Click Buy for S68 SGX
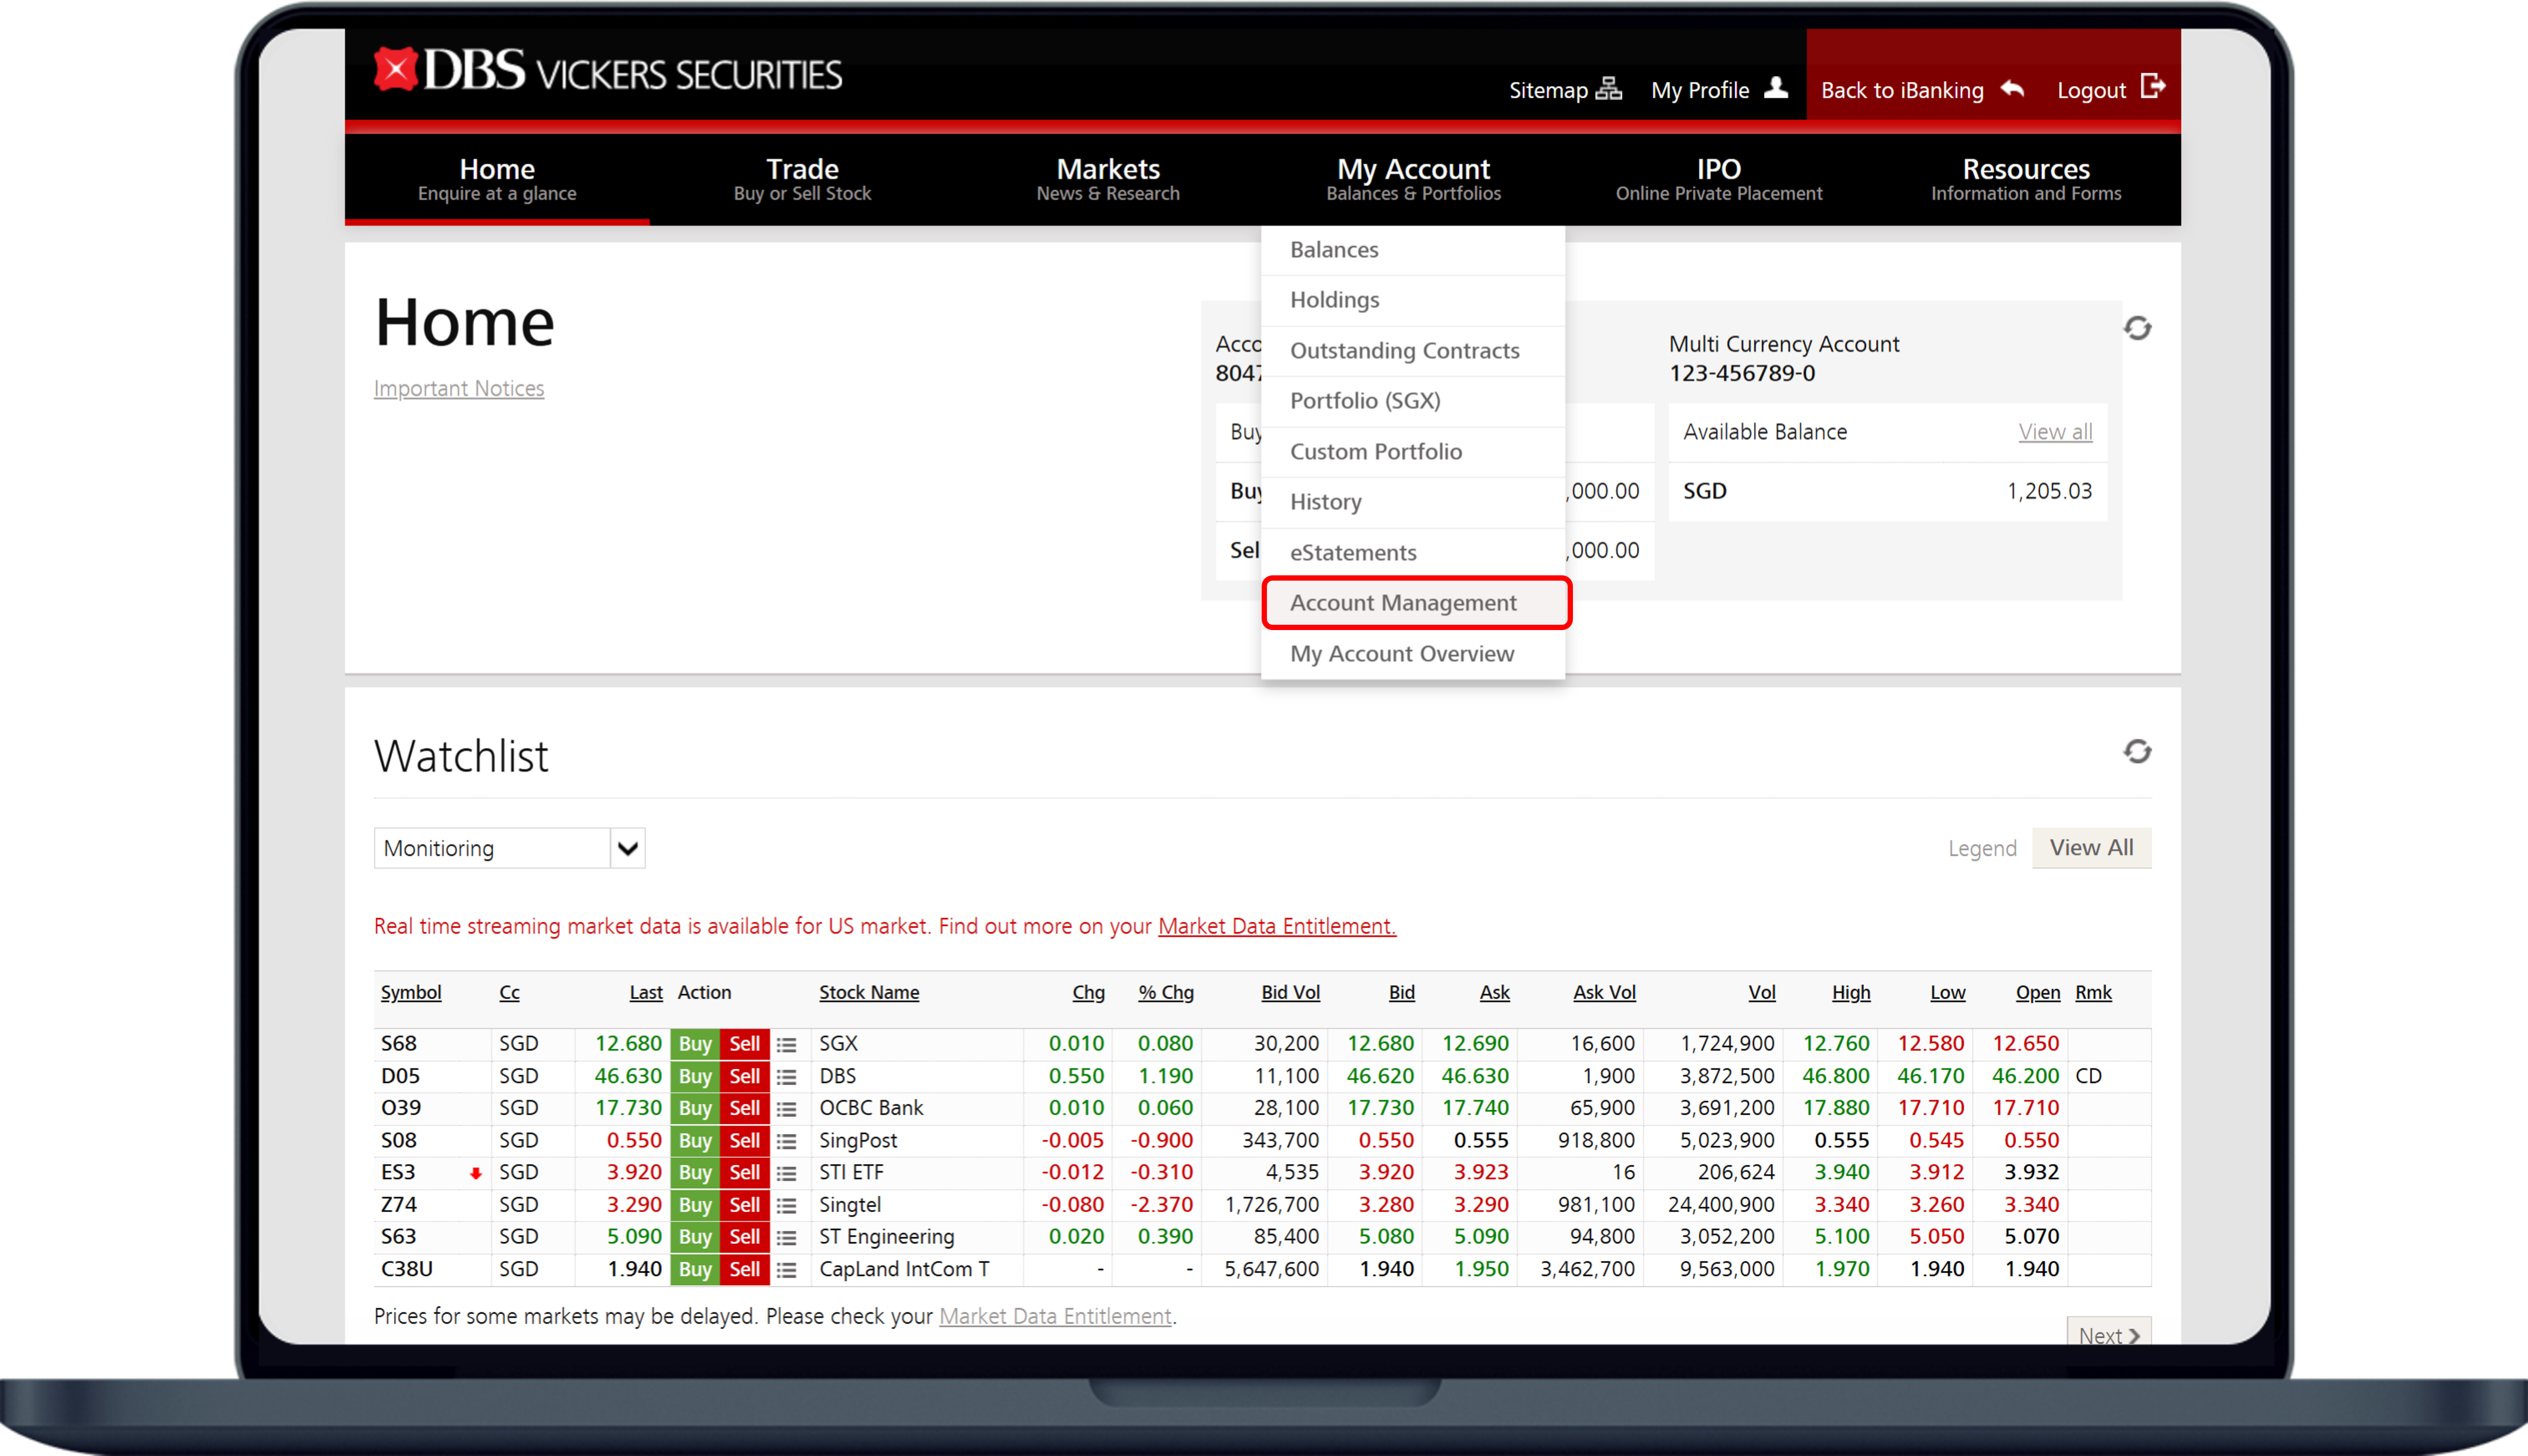This screenshot has height=1456, width=2528. (695, 1044)
